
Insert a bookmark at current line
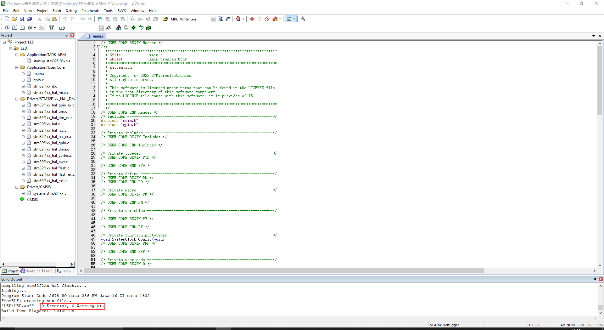tap(100, 19)
